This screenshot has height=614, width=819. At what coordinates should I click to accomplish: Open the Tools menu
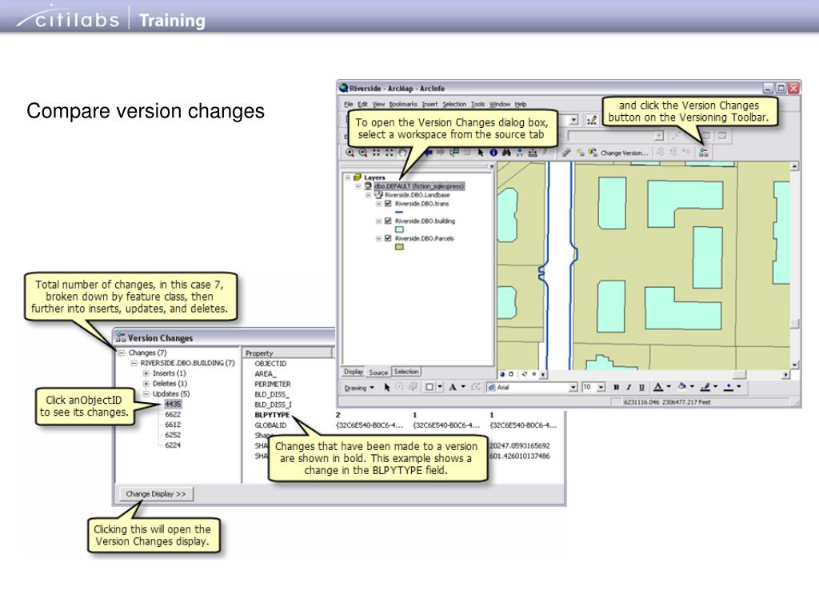click(x=477, y=104)
